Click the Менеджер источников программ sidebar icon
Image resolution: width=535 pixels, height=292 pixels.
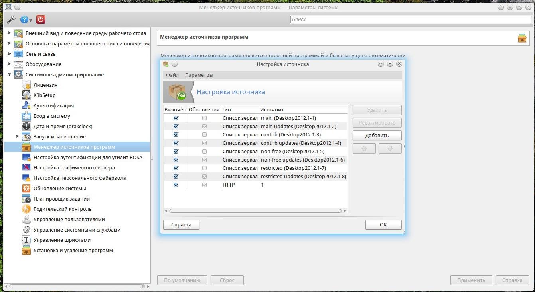click(26, 147)
